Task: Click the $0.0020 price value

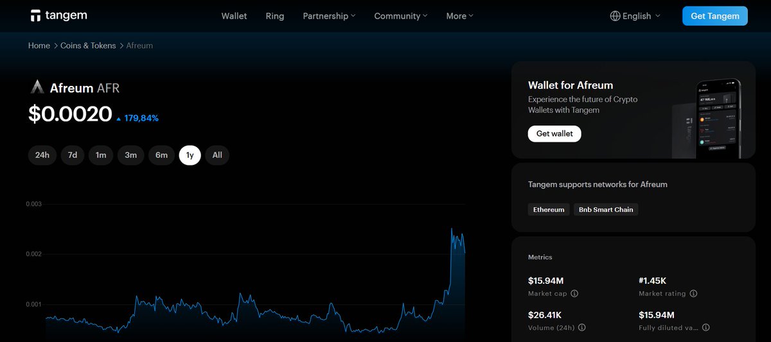Action: 70,114
